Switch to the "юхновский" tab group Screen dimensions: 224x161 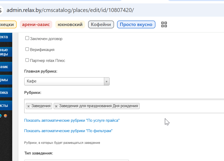click(x=70, y=24)
